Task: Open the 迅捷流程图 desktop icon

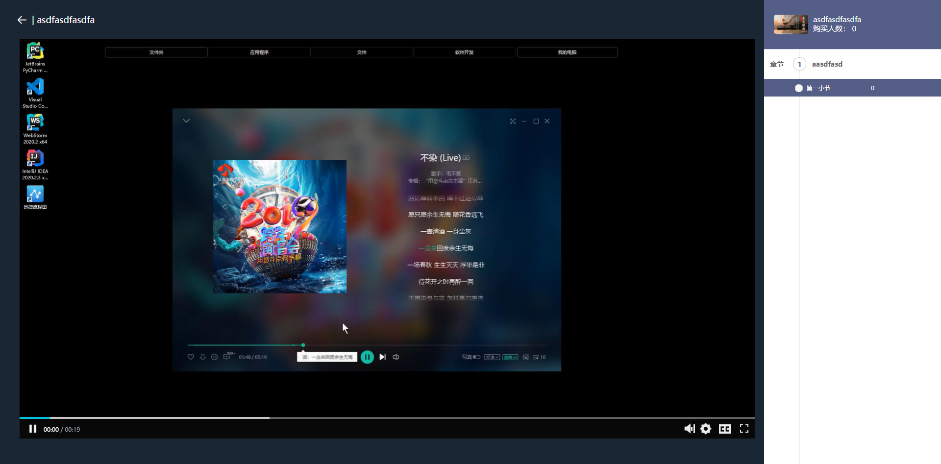Action: [35, 198]
